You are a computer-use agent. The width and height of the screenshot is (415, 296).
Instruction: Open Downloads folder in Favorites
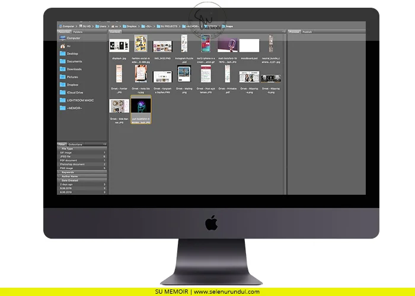(63, 69)
